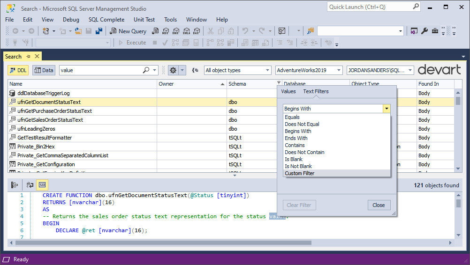Open the Begins With filter combo arrow

tap(387, 109)
